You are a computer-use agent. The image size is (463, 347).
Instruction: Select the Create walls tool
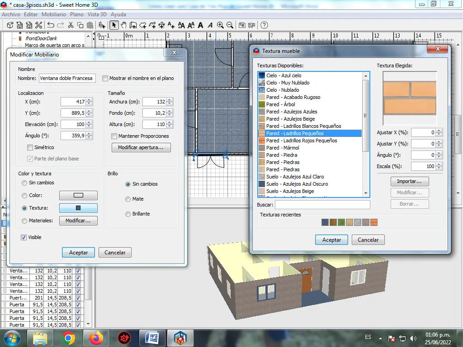point(133,25)
